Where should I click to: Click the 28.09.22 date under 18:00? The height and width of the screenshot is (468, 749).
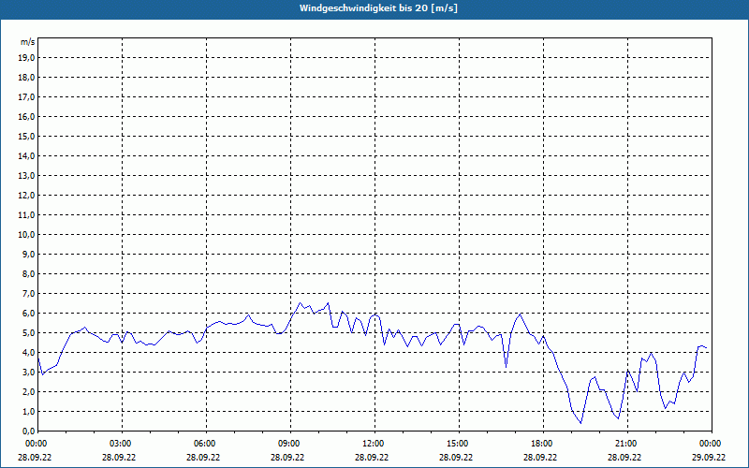(540, 457)
